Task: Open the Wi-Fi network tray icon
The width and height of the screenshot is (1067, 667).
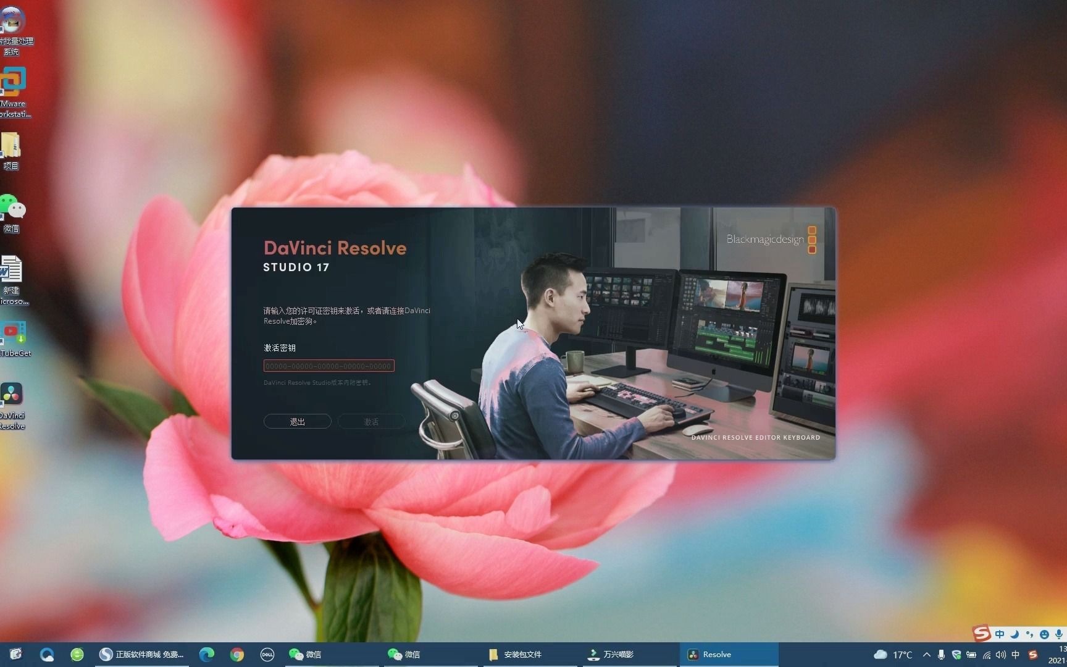Action: [986, 655]
